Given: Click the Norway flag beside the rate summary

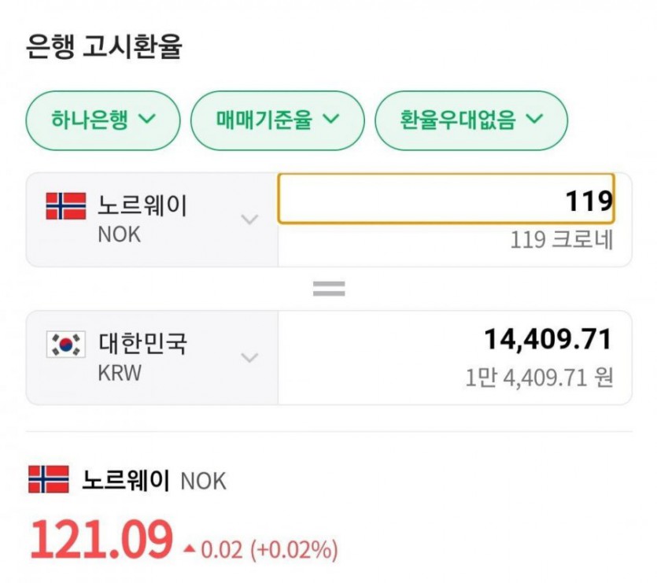Looking at the screenshot, I should (x=48, y=479).
